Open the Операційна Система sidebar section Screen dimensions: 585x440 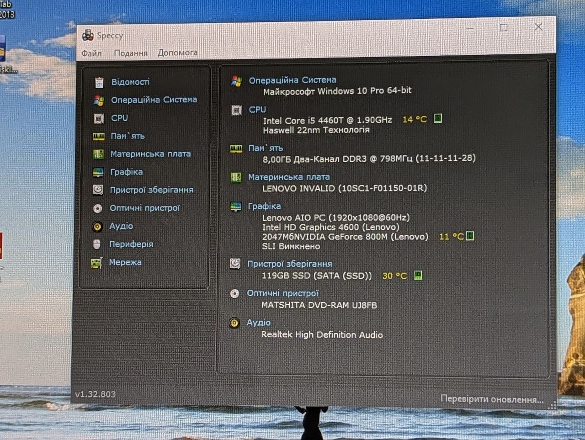click(x=154, y=100)
